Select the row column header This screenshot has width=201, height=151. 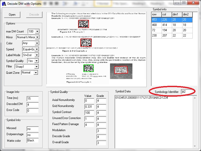click(x=156, y=15)
